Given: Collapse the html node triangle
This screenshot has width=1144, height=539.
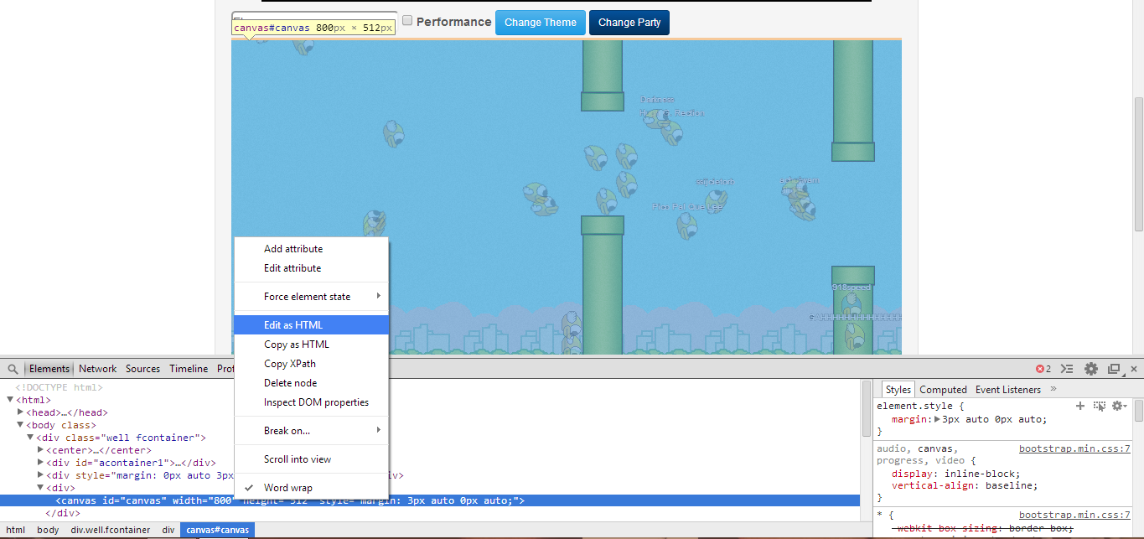Looking at the screenshot, I should (10, 400).
